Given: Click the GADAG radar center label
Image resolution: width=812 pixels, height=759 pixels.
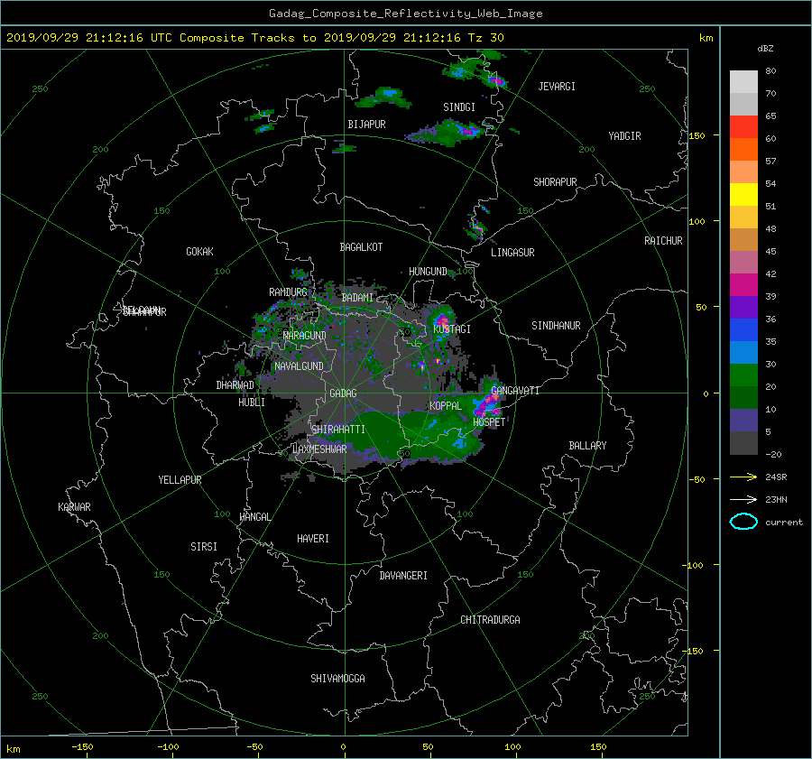Looking at the screenshot, I should coord(343,393).
